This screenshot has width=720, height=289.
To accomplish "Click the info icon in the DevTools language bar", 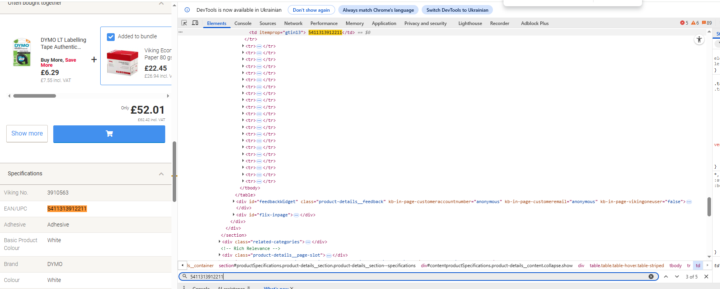I will tap(187, 10).
